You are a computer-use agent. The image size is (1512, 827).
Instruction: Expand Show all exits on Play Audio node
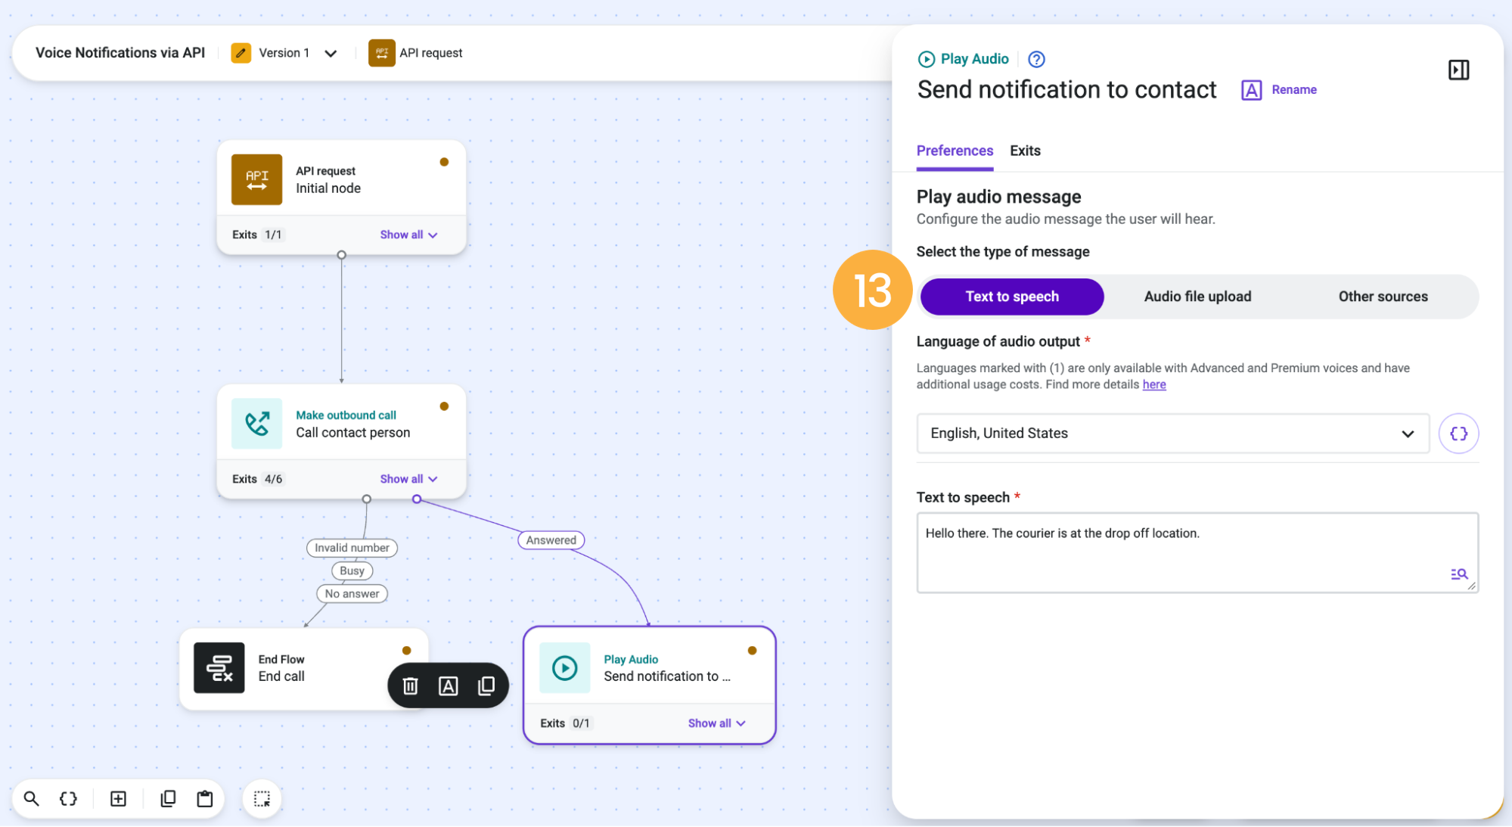(716, 723)
